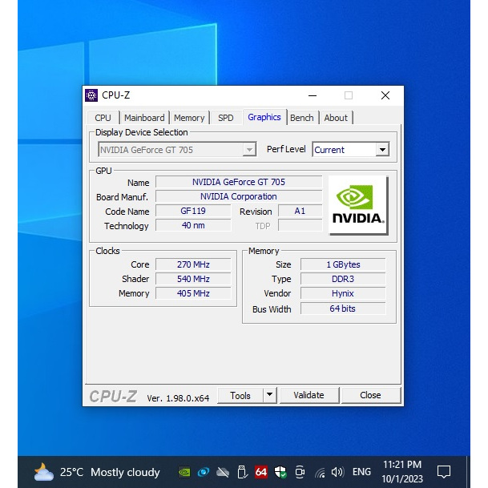Screen dimensions: 488x488
Task: Open the Wi-Fi network tray icon
Action: 320,472
